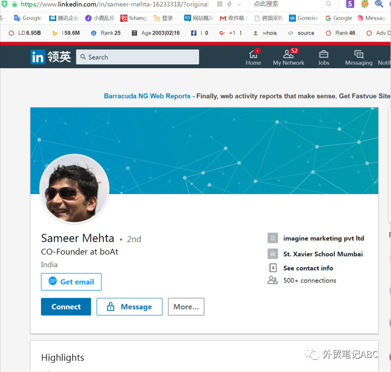Click 500+ connections link
The width and height of the screenshot is (391, 372).
point(310,280)
